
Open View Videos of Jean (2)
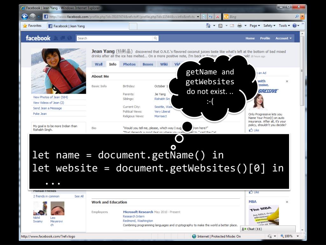click(x=48, y=103)
